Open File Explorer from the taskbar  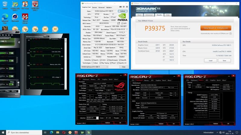58,132
